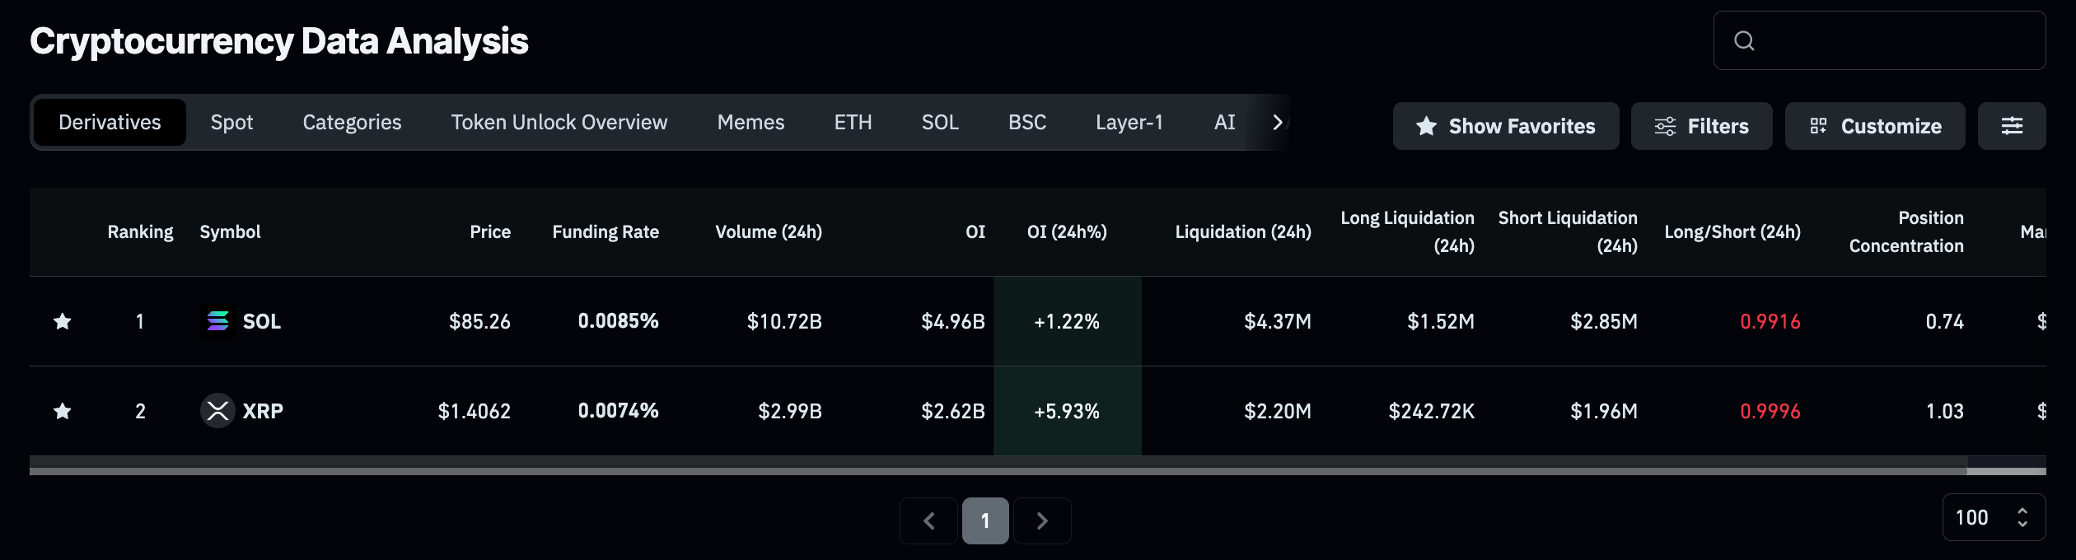Go to the next page arrow

1042,520
